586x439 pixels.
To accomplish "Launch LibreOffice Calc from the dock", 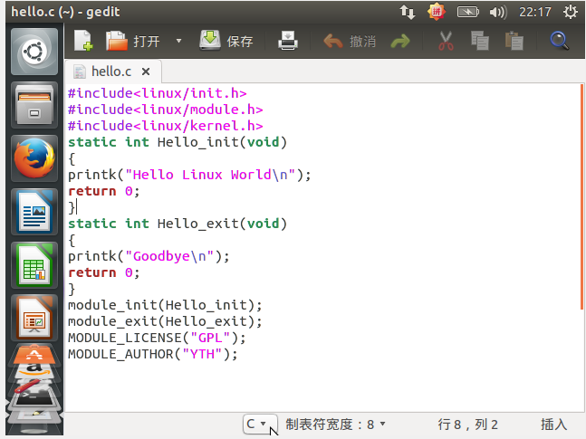I will [x=34, y=265].
